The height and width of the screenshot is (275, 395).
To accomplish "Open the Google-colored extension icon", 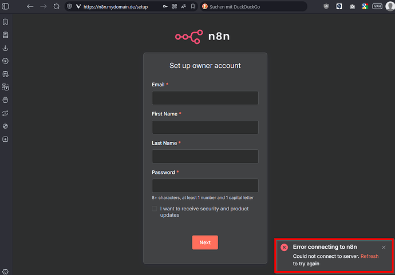I will coord(365,6).
